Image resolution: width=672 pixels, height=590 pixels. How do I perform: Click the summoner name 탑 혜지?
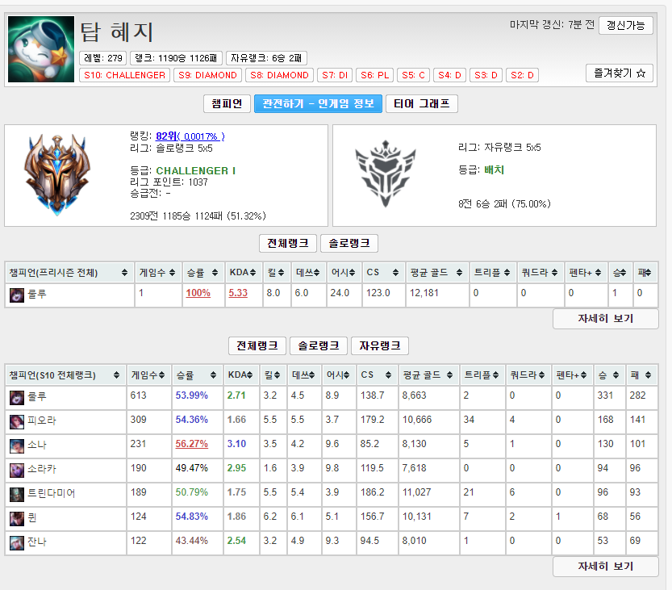point(116,32)
